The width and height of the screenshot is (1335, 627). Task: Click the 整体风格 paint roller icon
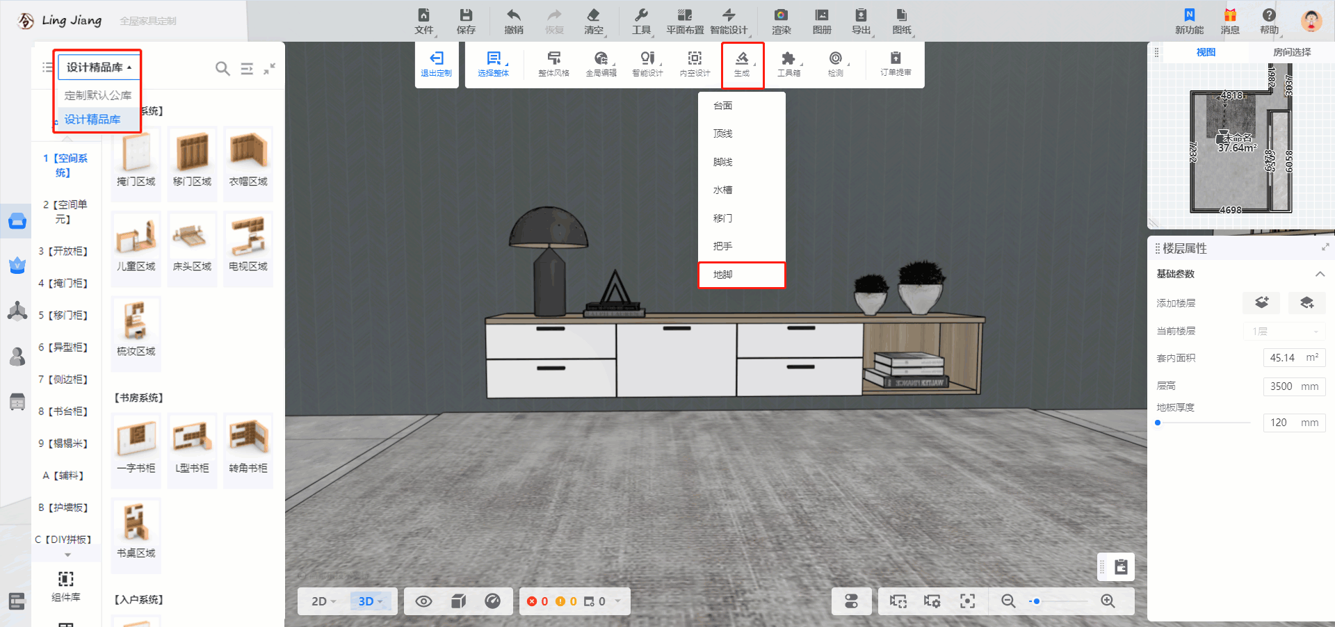(x=553, y=59)
